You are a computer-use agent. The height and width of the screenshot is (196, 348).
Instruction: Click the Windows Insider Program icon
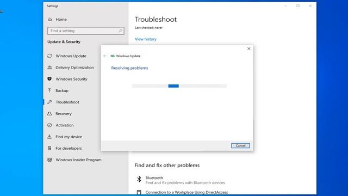coord(49,160)
